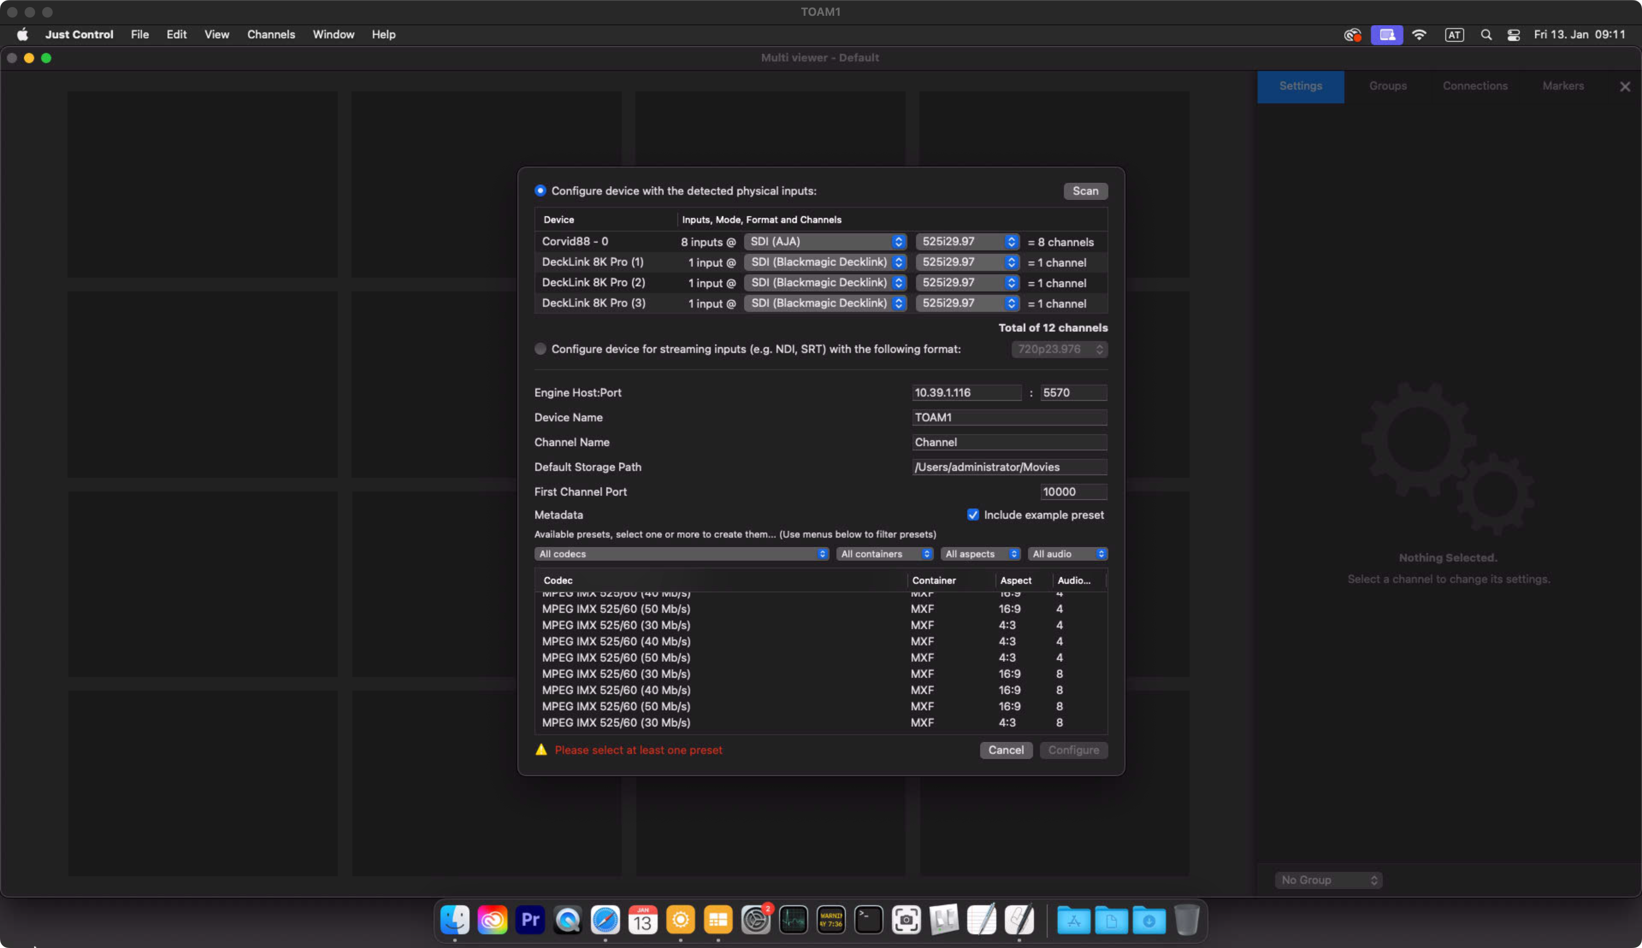
Task: Open DeckLink 8K Pro (1) mode dropdown
Action: [825, 262]
